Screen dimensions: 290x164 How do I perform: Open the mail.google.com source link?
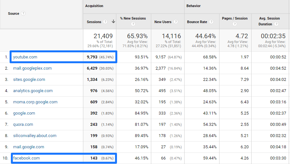coord(29,147)
